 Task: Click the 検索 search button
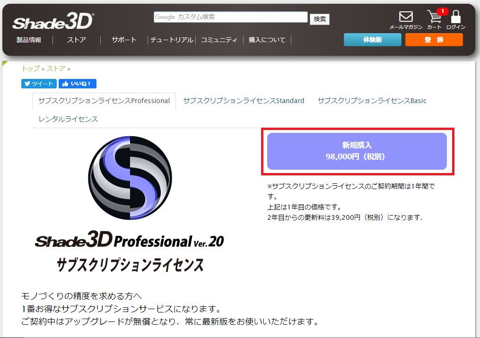point(320,19)
